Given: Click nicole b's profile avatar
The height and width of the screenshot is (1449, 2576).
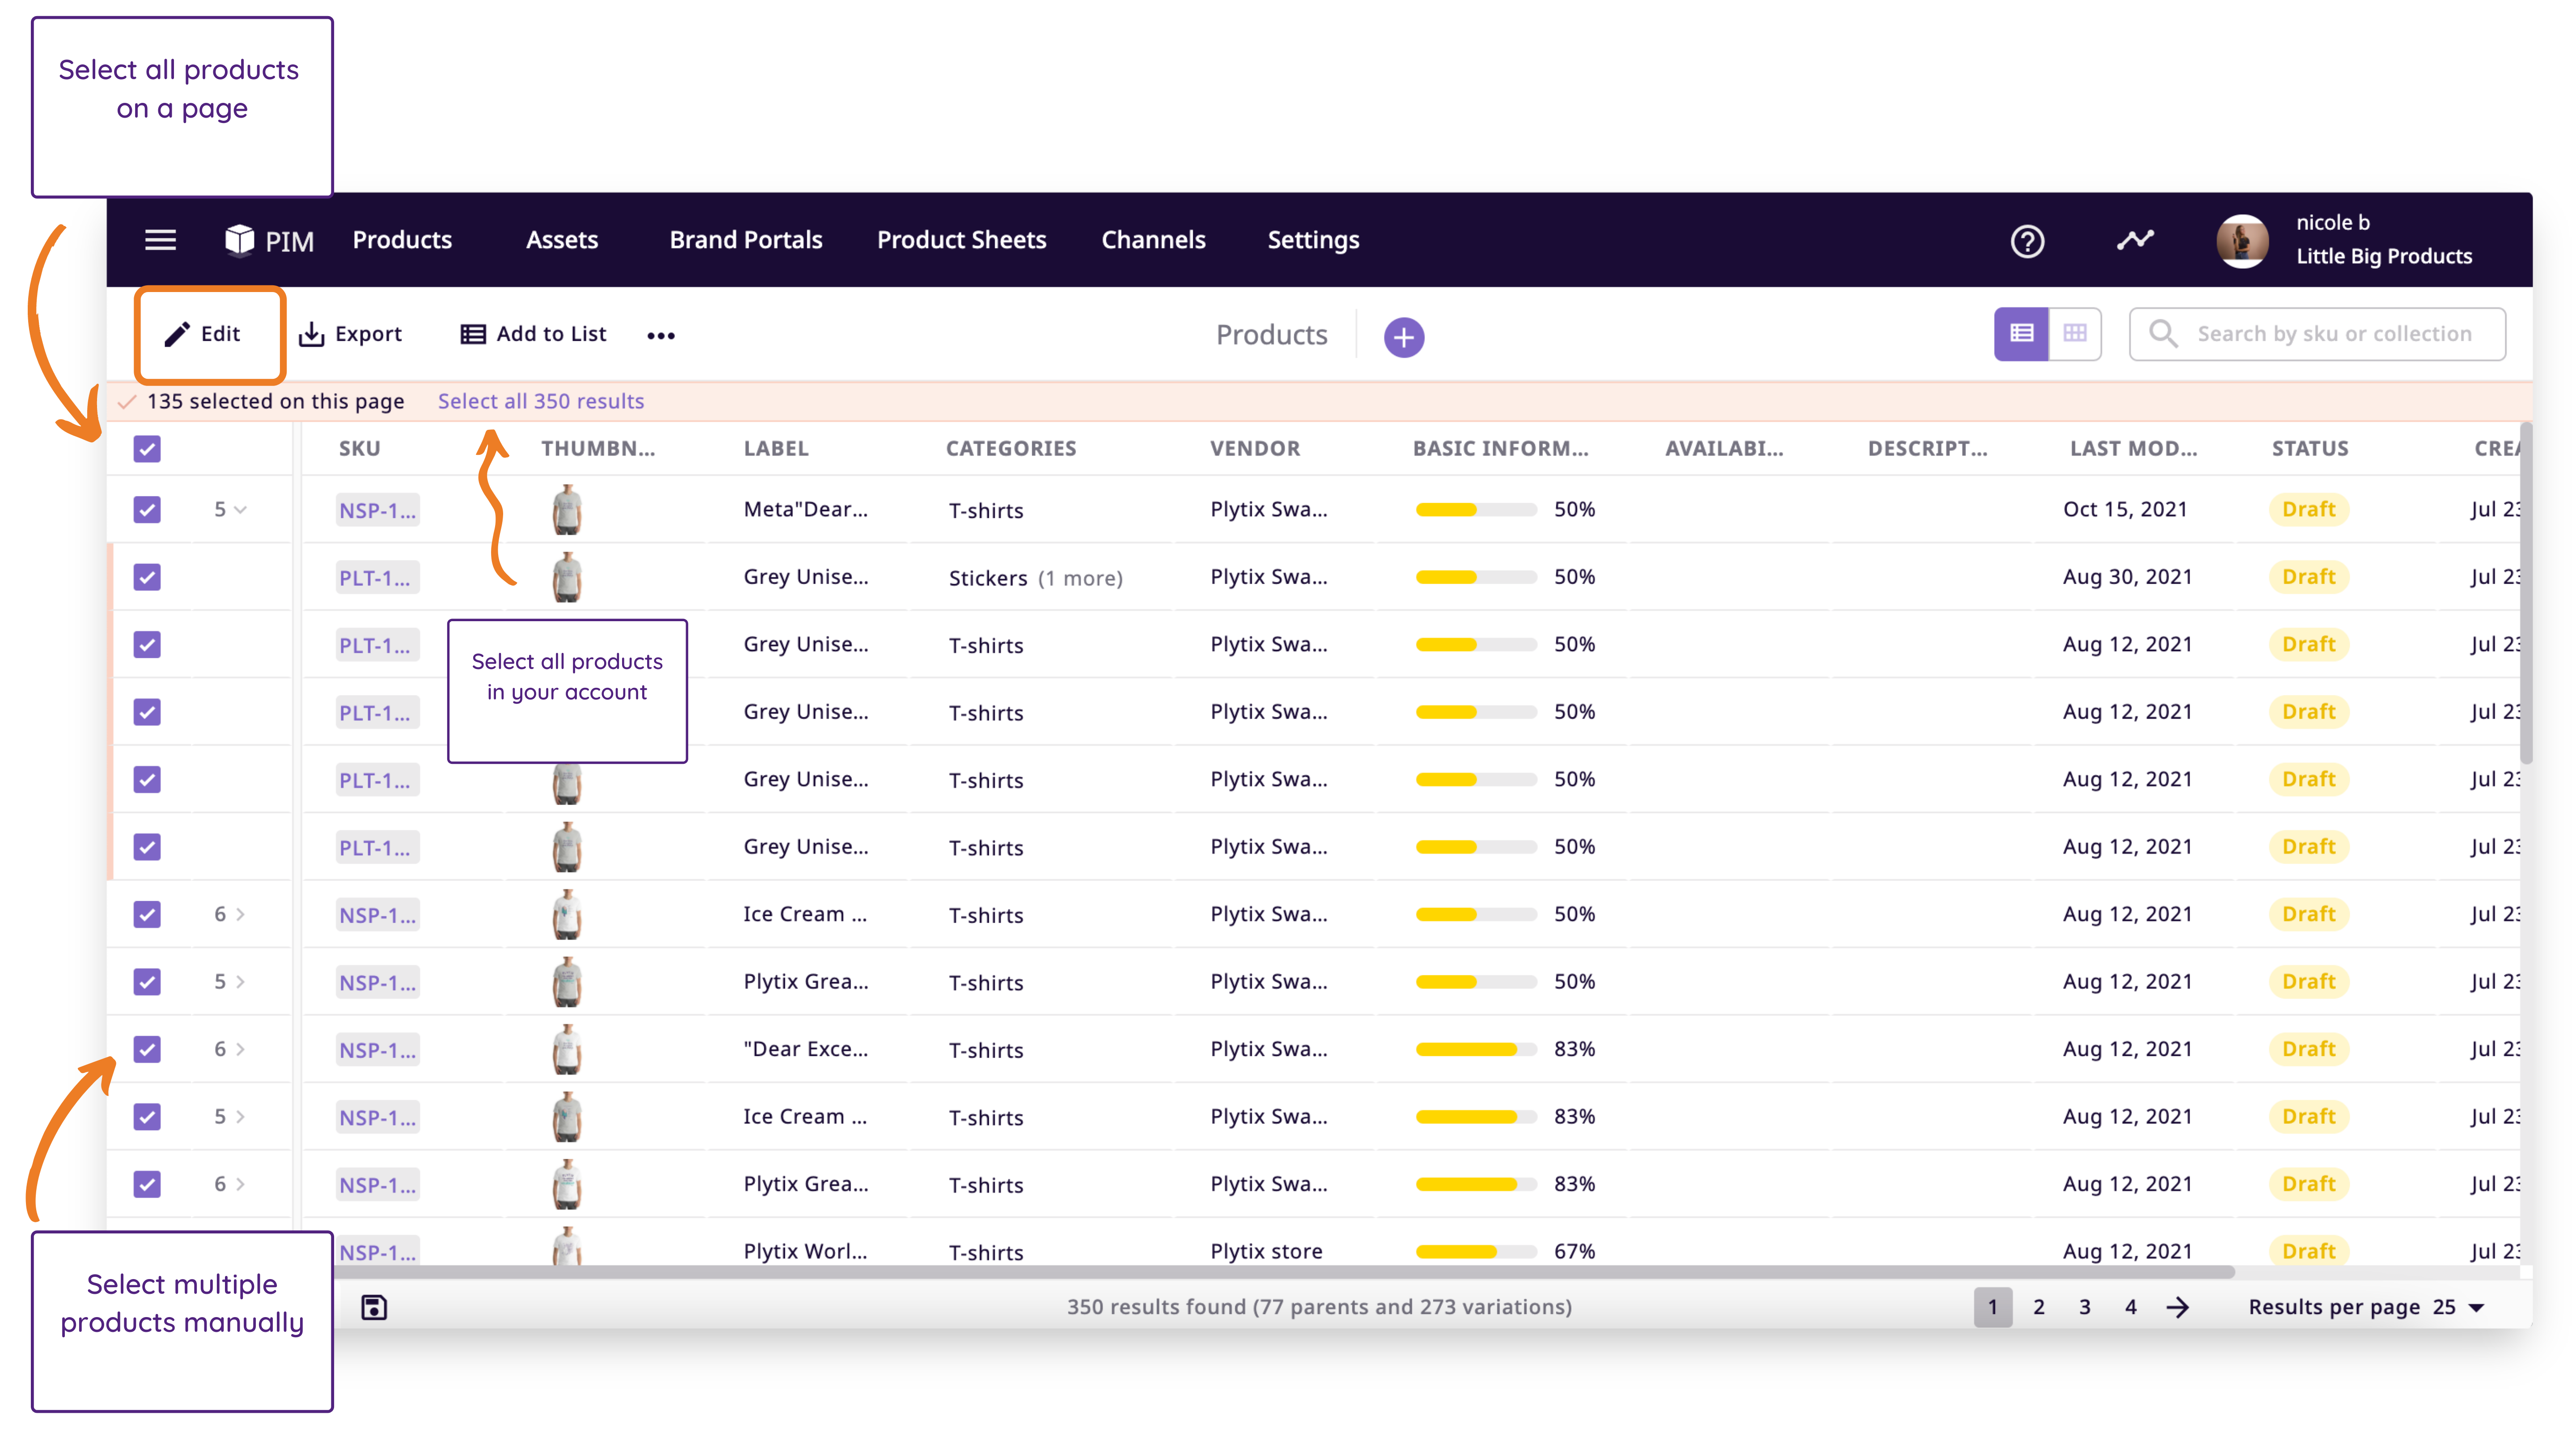Looking at the screenshot, I should click(x=2242, y=241).
